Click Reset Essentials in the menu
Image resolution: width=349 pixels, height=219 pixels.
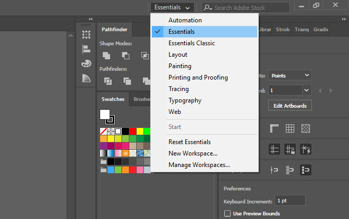tap(189, 141)
